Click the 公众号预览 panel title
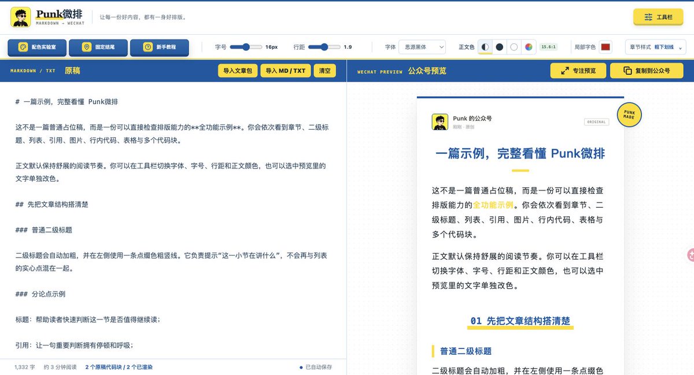 tap(427, 71)
